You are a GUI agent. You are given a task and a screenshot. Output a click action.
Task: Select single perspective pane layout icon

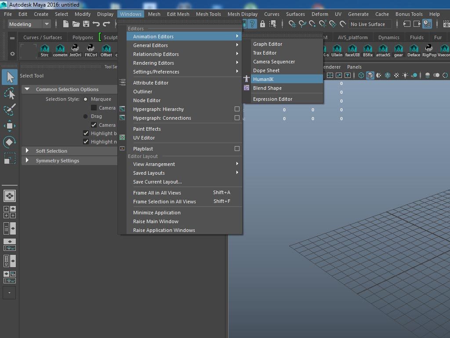pyautogui.click(x=10, y=196)
